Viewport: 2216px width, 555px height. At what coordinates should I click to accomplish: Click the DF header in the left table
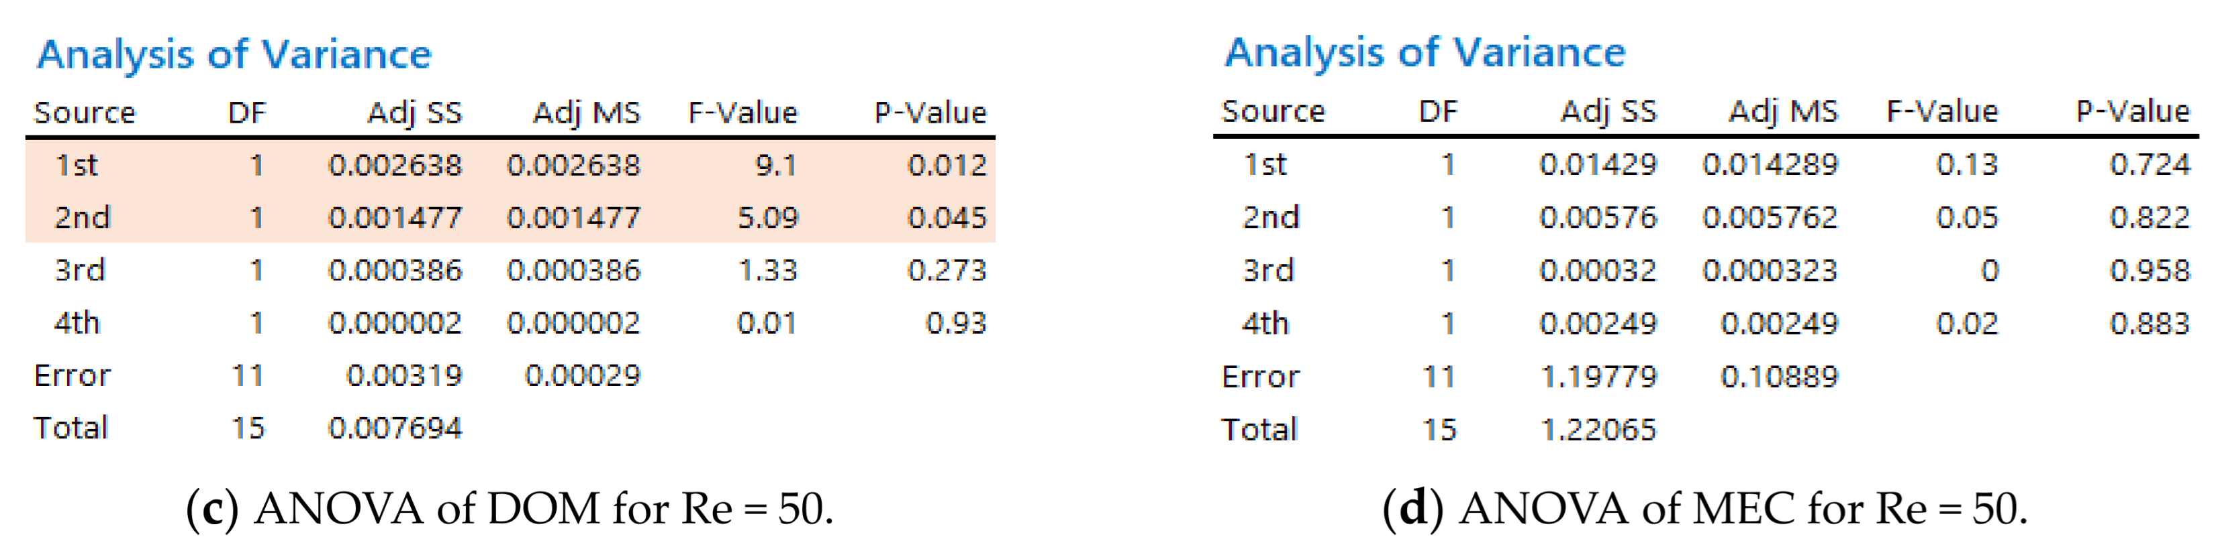tap(247, 113)
